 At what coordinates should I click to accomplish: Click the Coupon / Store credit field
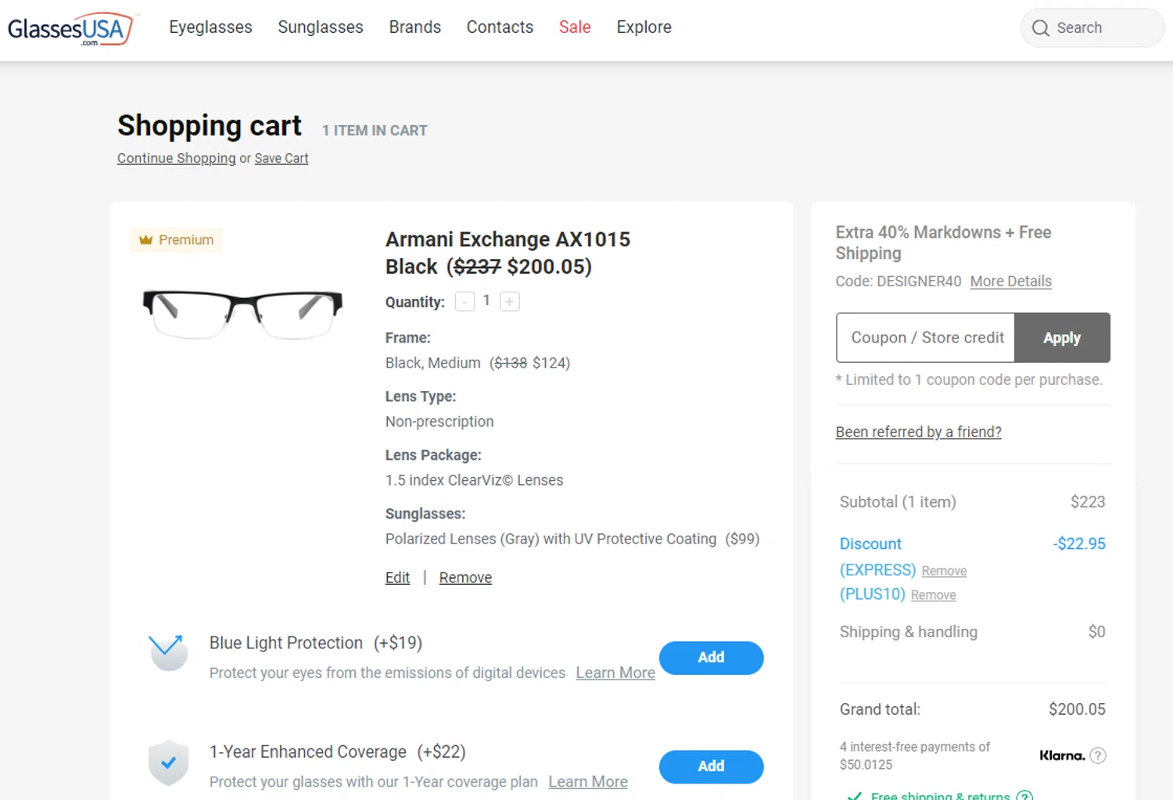(x=925, y=338)
